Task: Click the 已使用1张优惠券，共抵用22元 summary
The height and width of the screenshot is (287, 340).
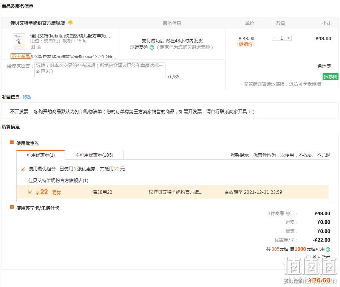Action: [92, 169]
